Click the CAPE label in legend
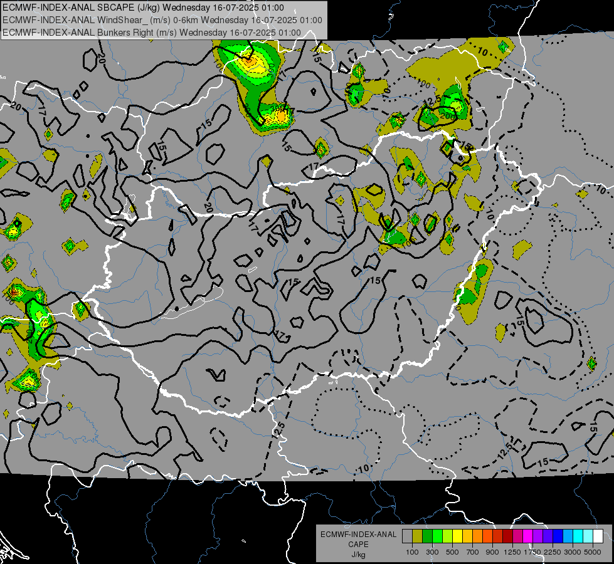This screenshot has height=564, width=614. [358, 545]
